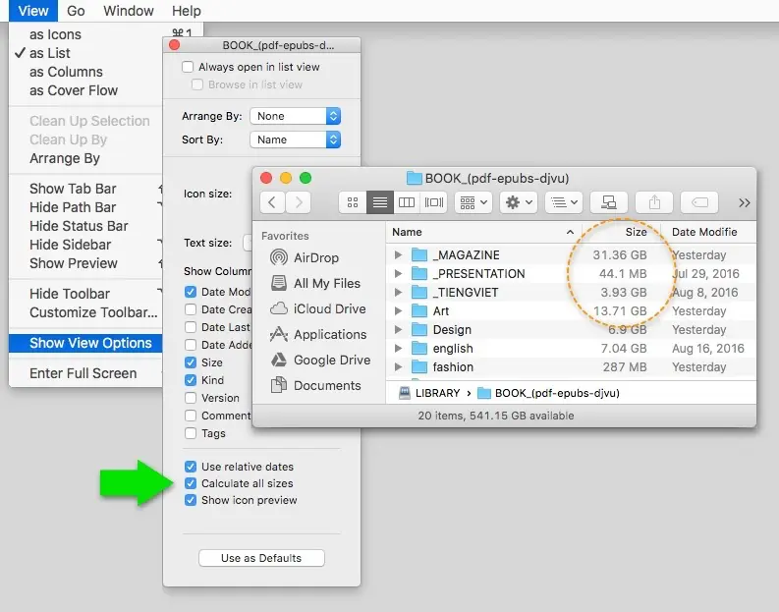The width and height of the screenshot is (779, 612).
Task: Toggle Use relative dates checkbox
Action: point(191,467)
